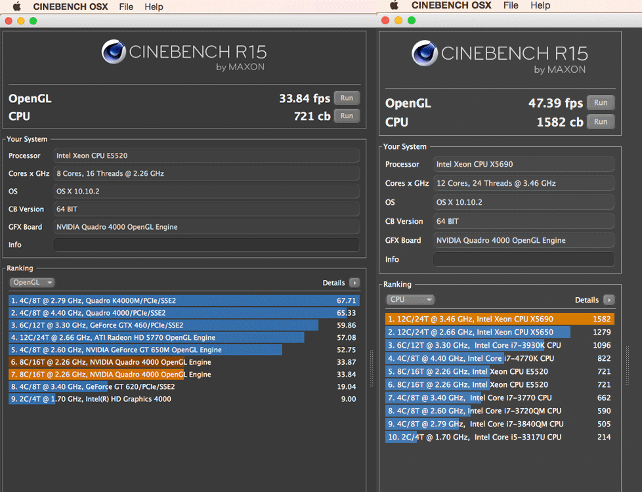Click Details label in right window
Screen dimensions: 642x492
pos(587,300)
